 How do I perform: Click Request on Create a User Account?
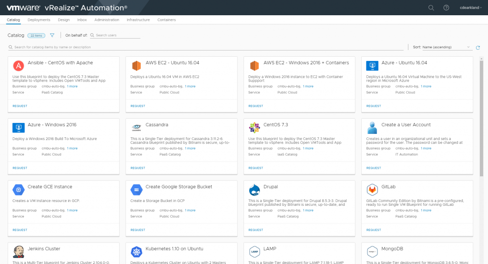(x=374, y=168)
